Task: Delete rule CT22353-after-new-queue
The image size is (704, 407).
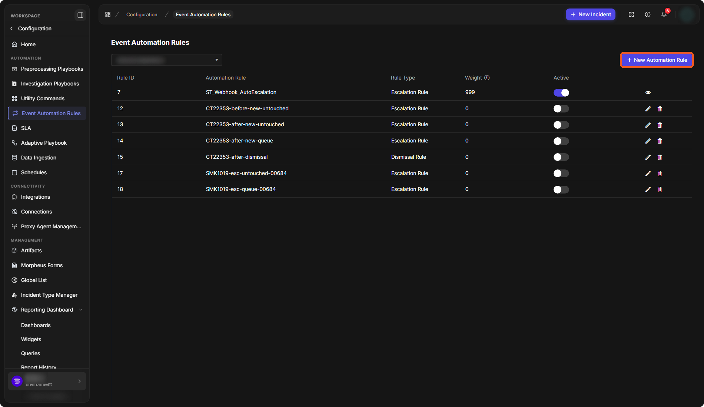Action: pos(660,141)
